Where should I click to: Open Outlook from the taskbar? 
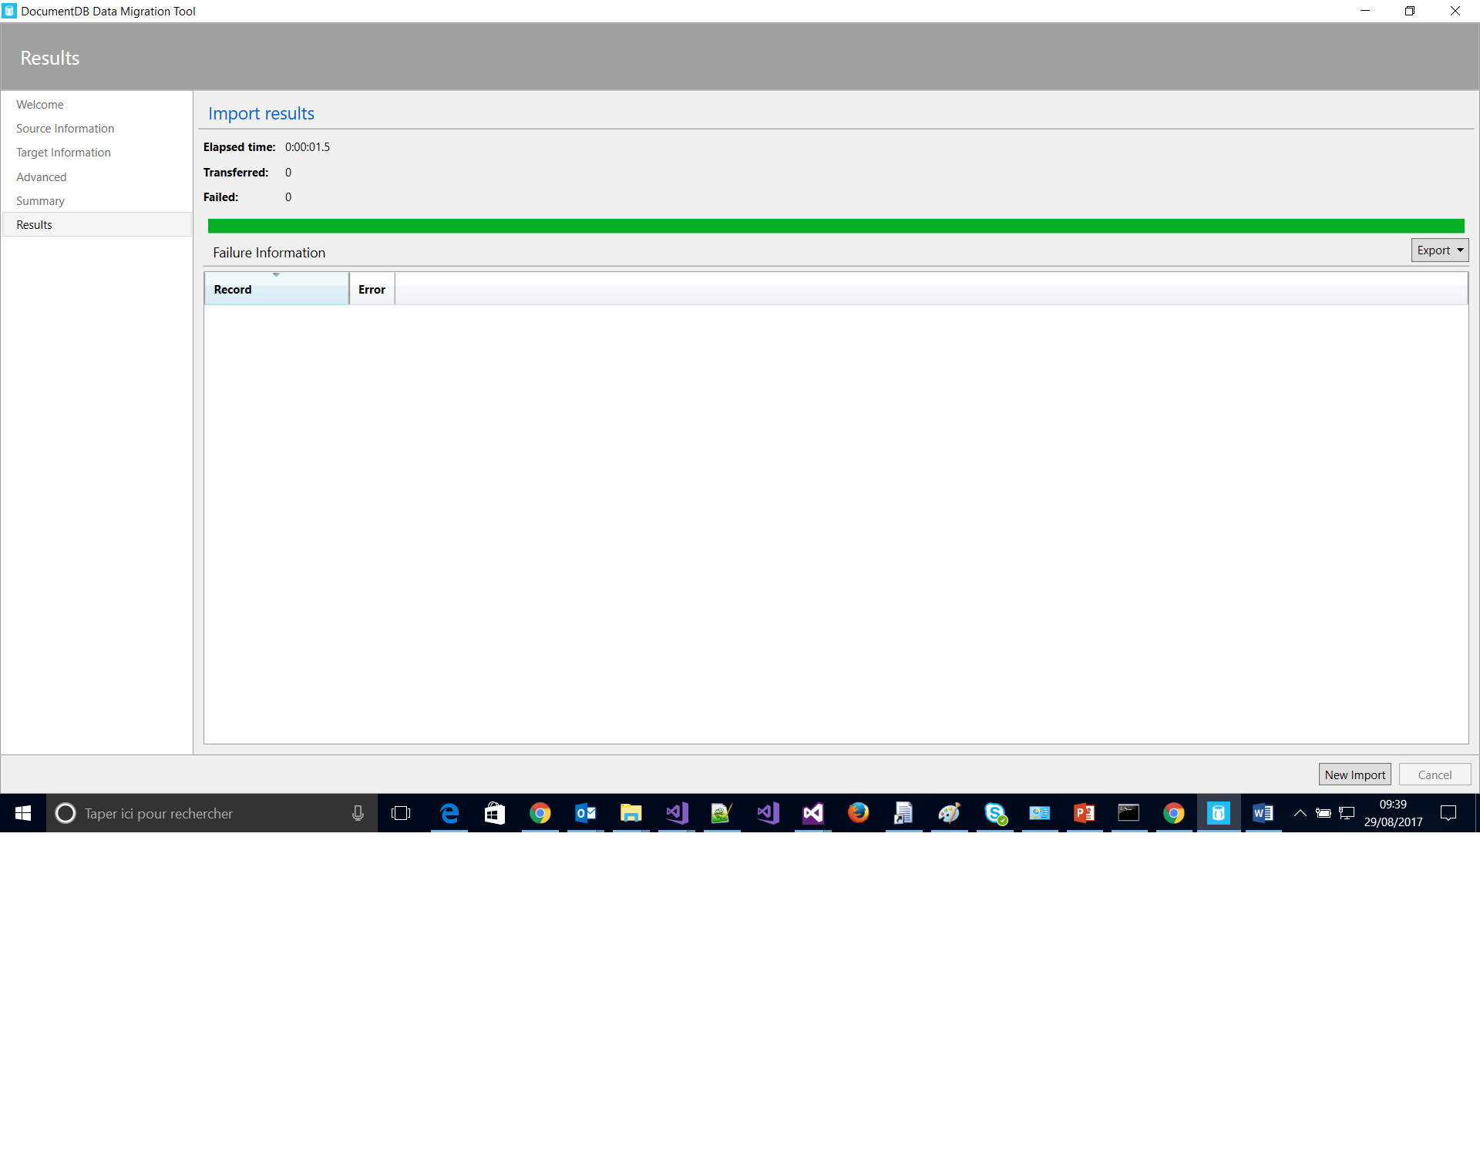pyautogui.click(x=586, y=813)
